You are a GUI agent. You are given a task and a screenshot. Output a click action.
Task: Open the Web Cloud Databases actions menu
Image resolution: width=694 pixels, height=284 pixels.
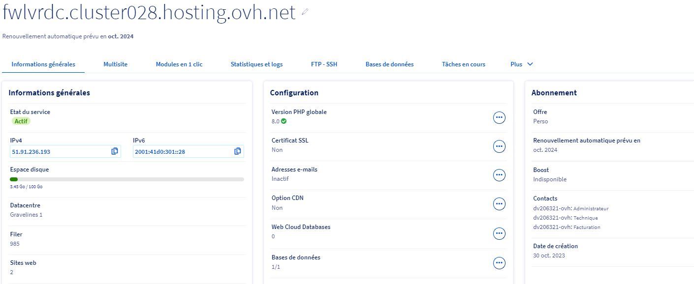[499, 233]
